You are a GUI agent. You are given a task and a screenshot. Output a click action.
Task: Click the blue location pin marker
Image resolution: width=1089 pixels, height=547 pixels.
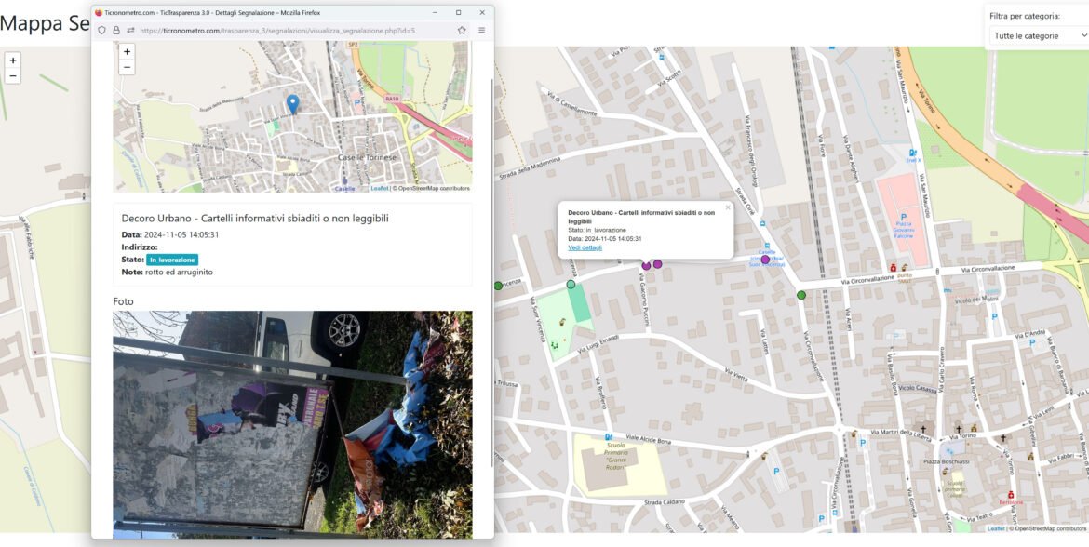pyautogui.click(x=292, y=103)
